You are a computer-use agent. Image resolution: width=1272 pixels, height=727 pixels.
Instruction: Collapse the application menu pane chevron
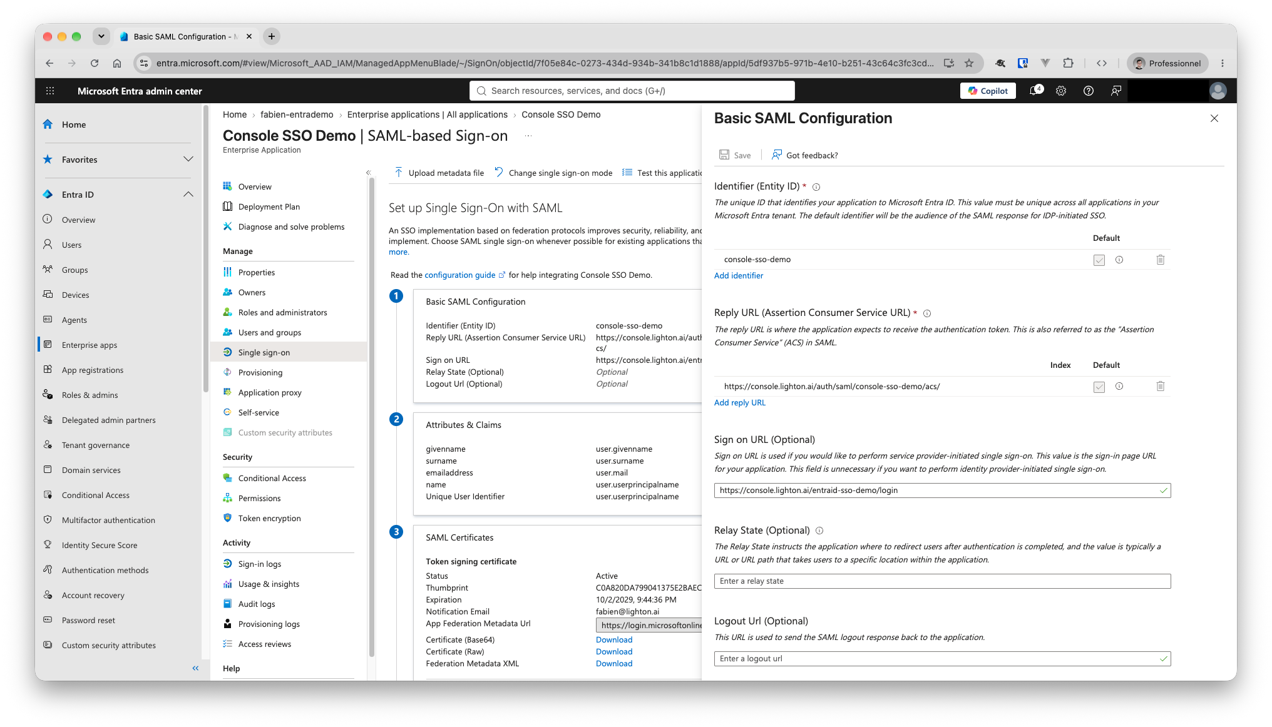[368, 173]
